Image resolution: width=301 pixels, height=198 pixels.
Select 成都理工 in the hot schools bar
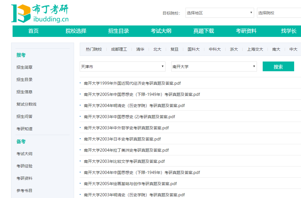pos(119,49)
